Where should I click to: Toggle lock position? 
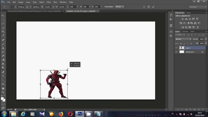click(188, 43)
